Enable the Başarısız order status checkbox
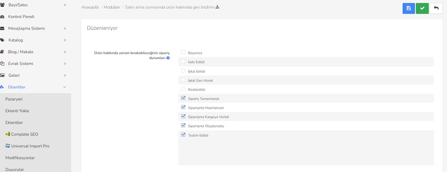447x172 pixels. (x=183, y=52)
